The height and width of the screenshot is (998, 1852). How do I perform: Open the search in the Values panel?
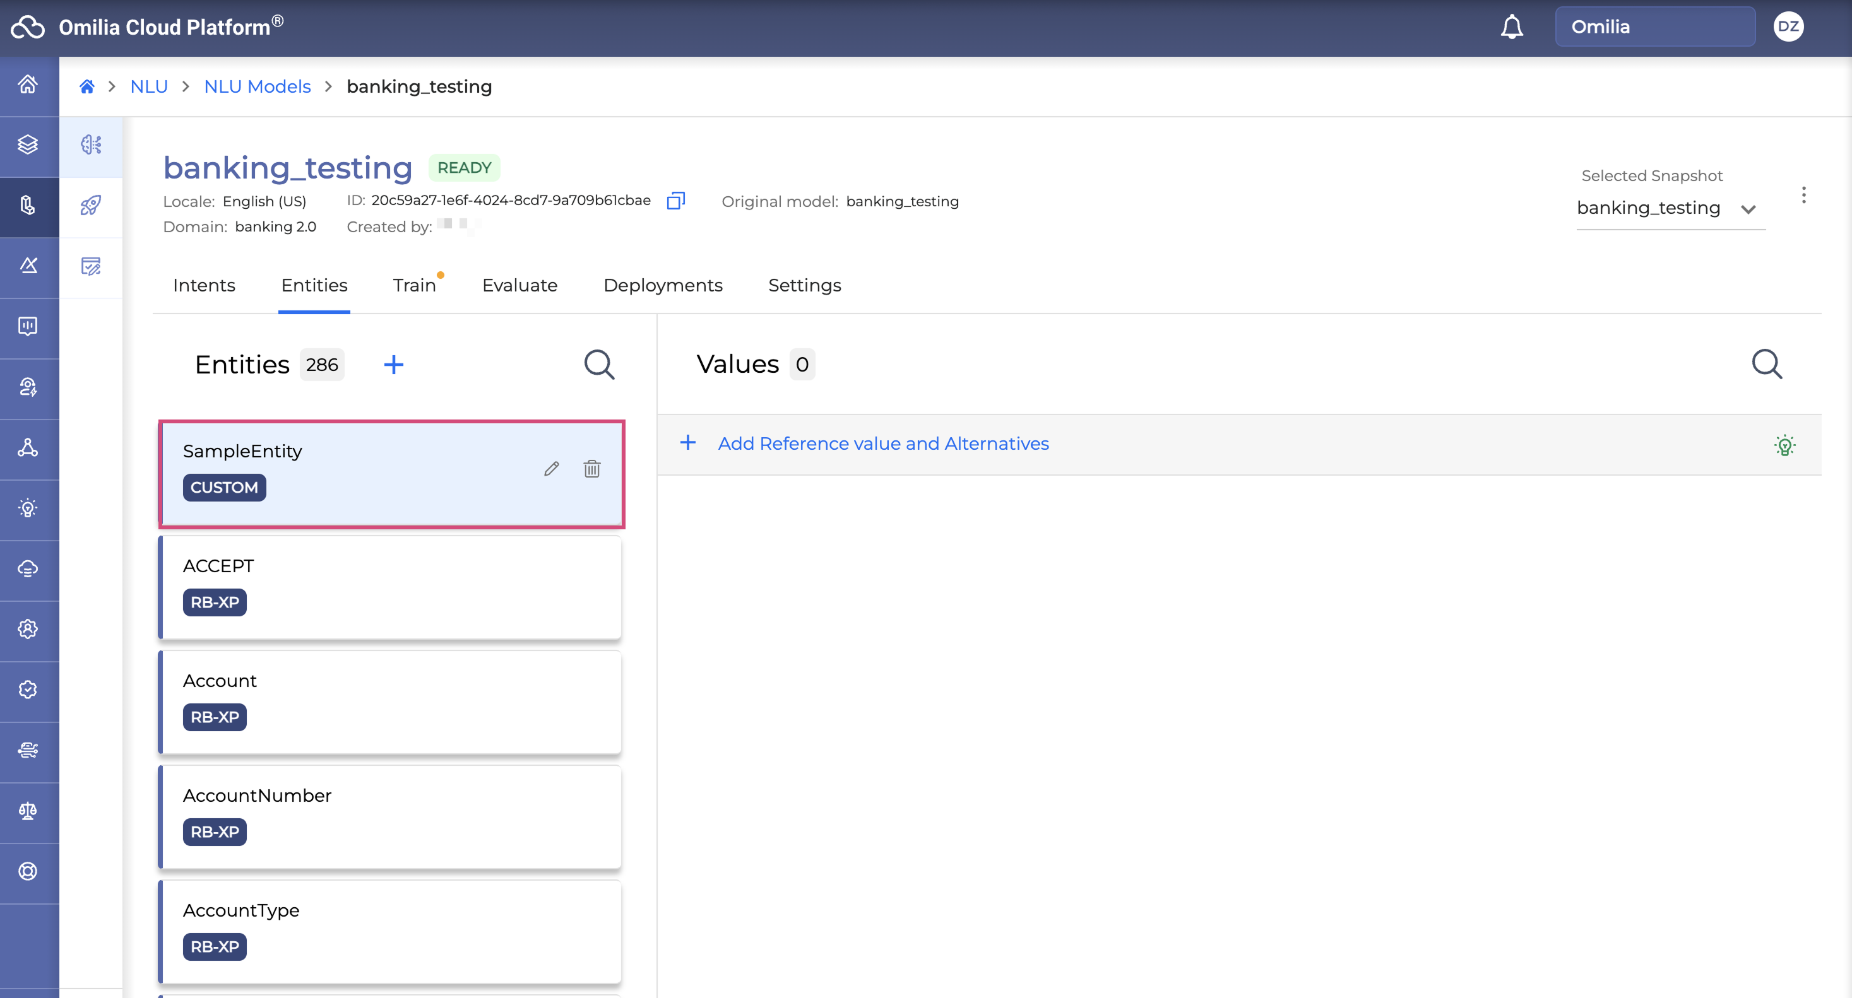[x=1766, y=364]
